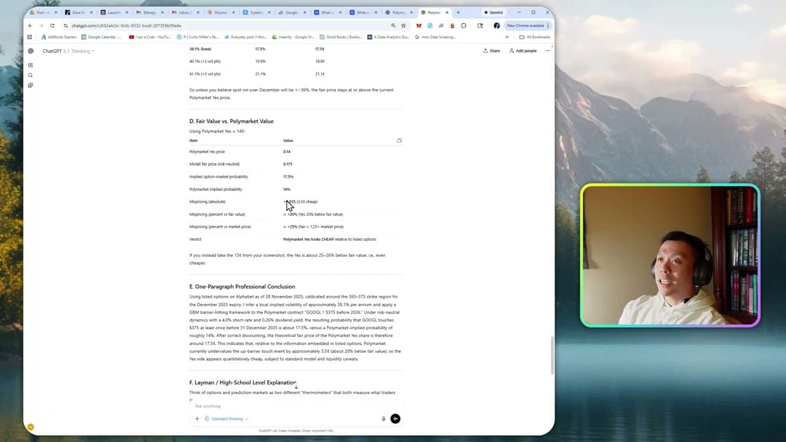This screenshot has height=442, width=786.
Task: Open Chrome three-dot menu
Action: 548,26
